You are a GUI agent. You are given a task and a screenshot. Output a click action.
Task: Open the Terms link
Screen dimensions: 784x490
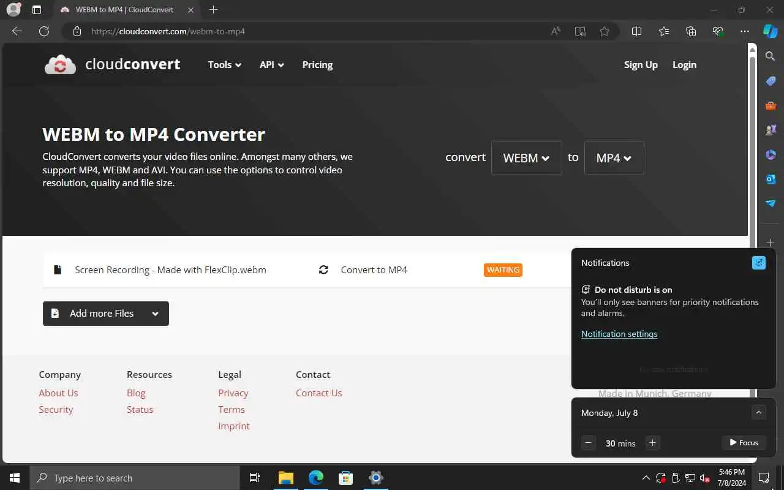(x=232, y=409)
